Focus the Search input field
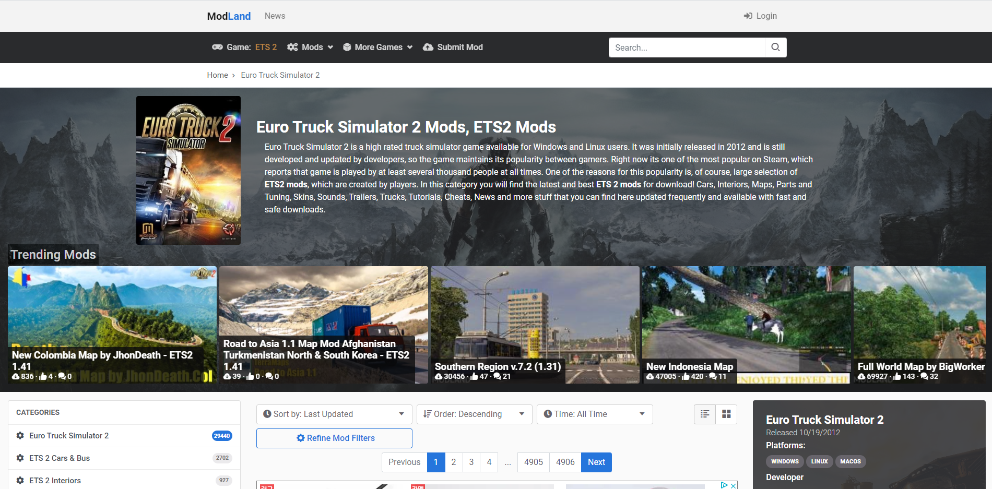The image size is (992, 489). (687, 47)
